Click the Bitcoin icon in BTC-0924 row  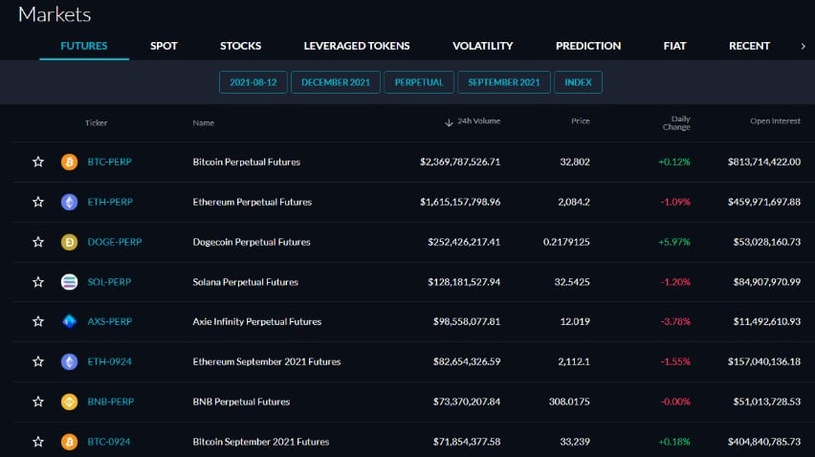pyautogui.click(x=69, y=442)
